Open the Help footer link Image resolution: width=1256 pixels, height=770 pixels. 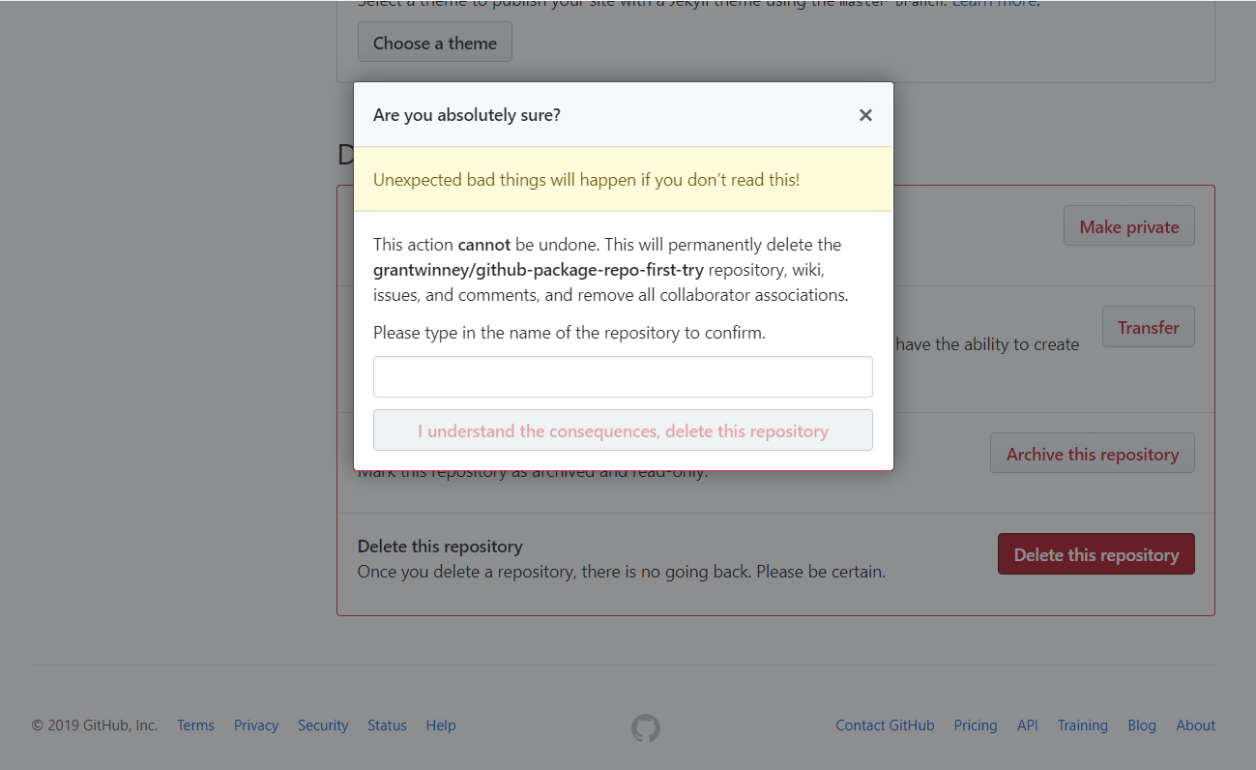tap(441, 726)
